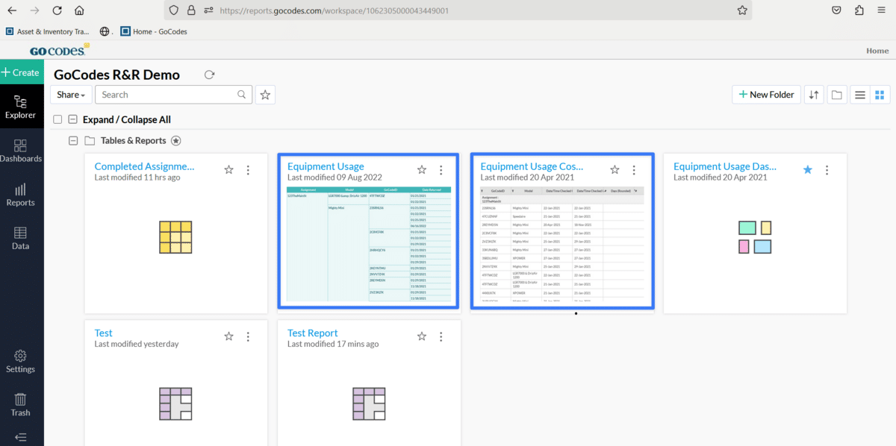Open the Equipment Usage Cos... card options menu
This screenshot has width=896, height=446.
tap(634, 170)
